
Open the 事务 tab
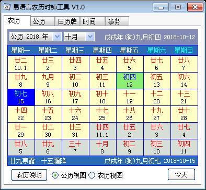117,21
